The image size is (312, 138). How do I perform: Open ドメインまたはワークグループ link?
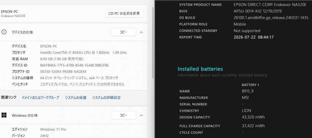40,98
